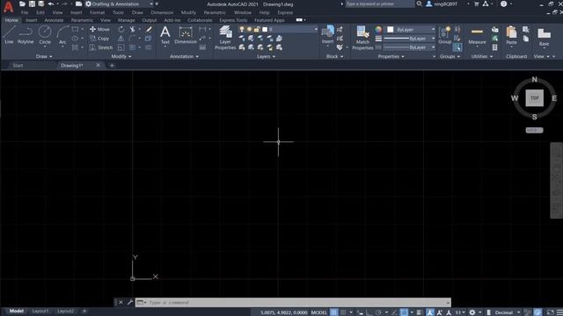Click the Trim tool icon
563x316 pixels.
pos(133,29)
